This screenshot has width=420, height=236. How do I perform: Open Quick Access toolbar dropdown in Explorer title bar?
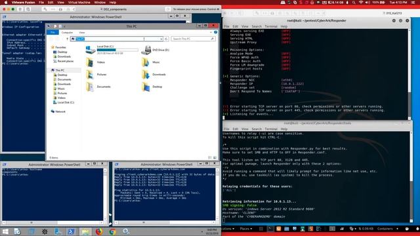tap(64, 26)
